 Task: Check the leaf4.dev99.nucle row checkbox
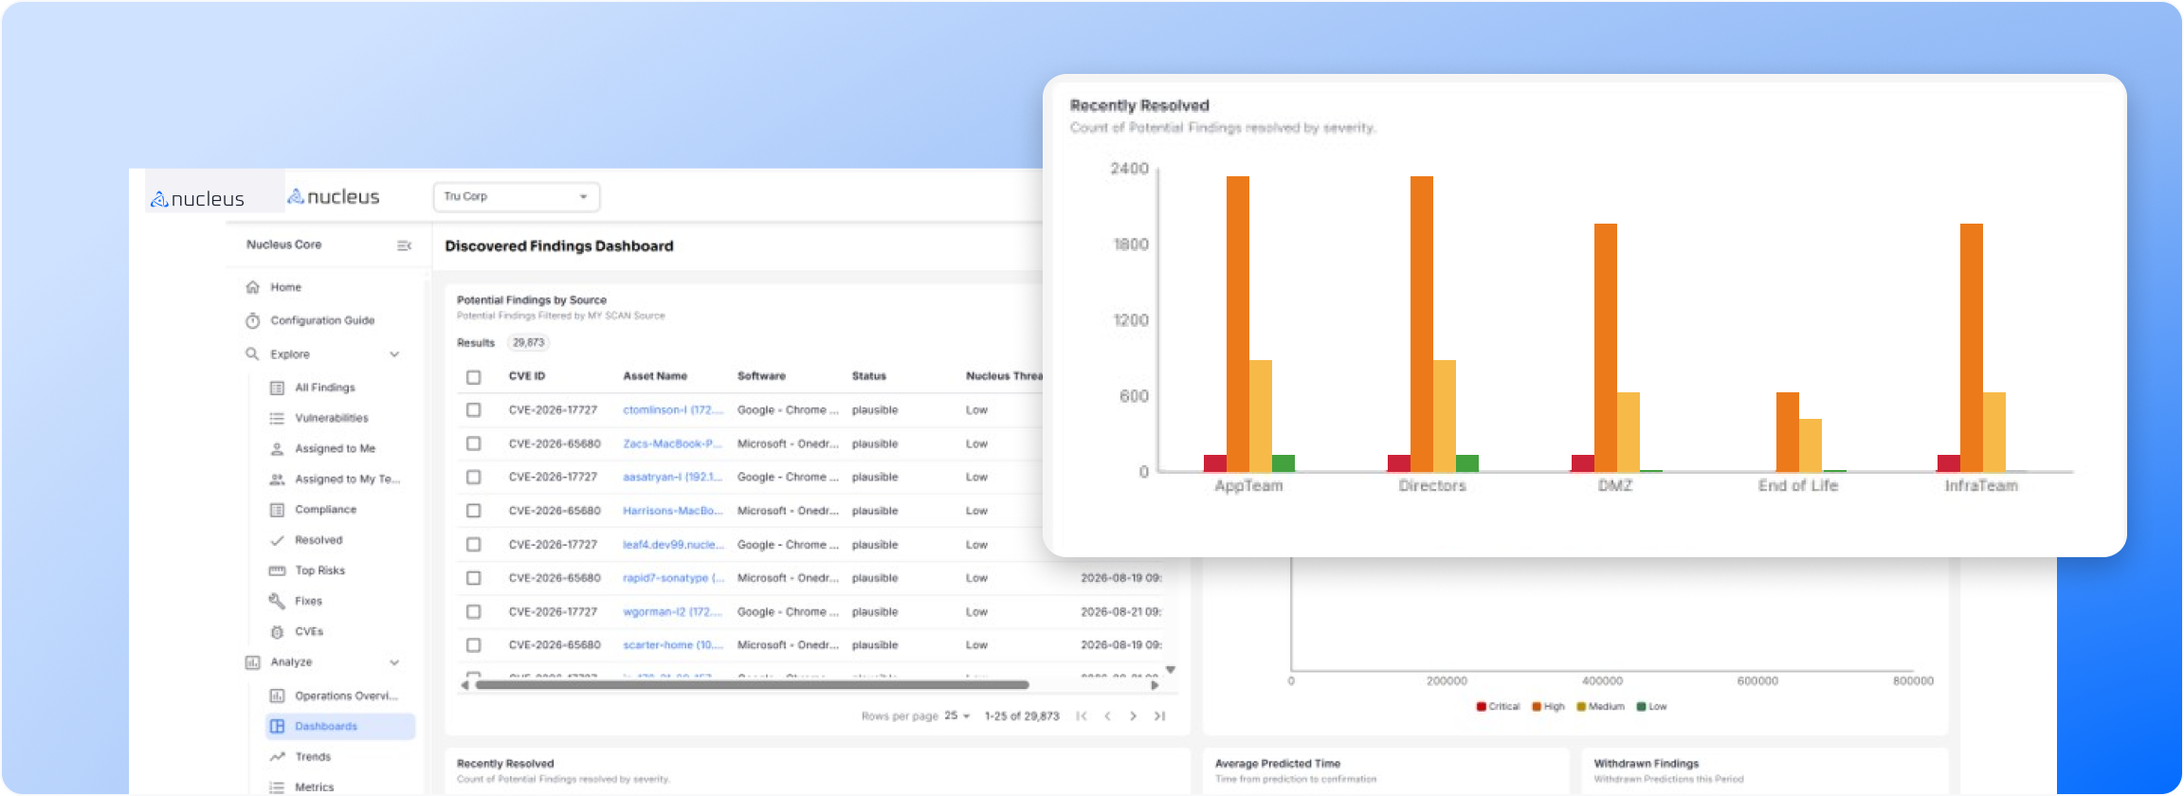pyautogui.click(x=474, y=545)
